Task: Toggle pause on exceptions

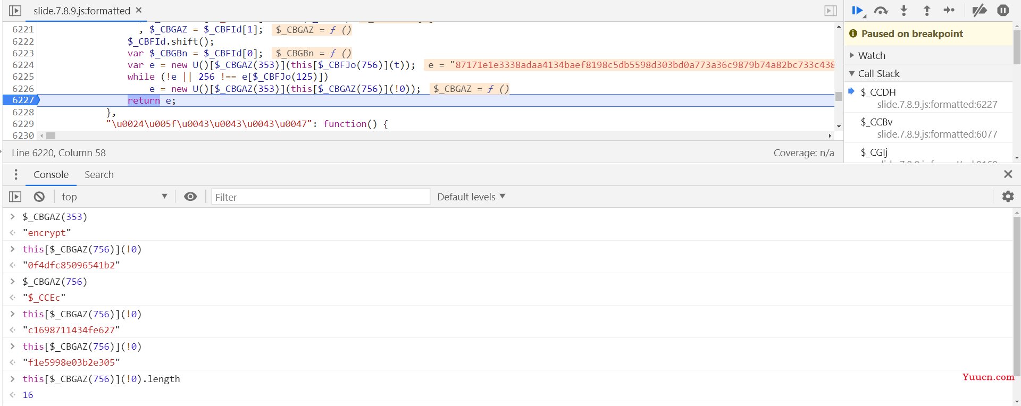Action: (x=1003, y=10)
